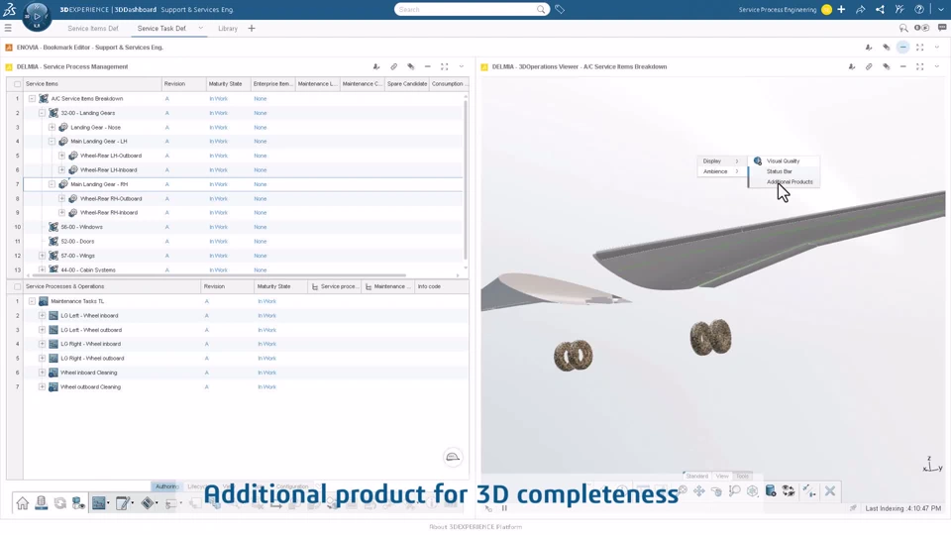Open the chevron menu of 3DOperations Viewer panel

(x=937, y=66)
